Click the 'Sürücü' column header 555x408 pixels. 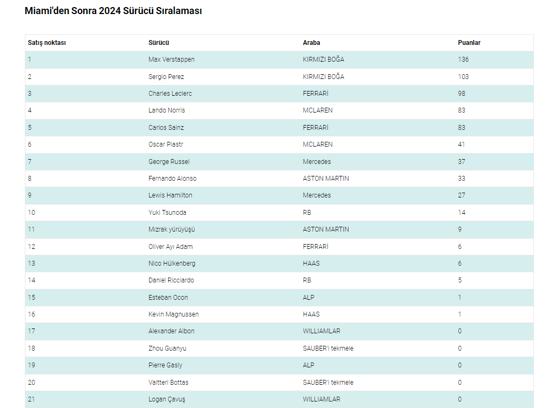point(159,43)
